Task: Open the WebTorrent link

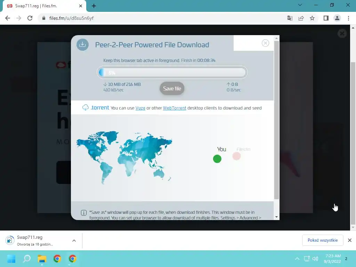Action: click(175, 108)
